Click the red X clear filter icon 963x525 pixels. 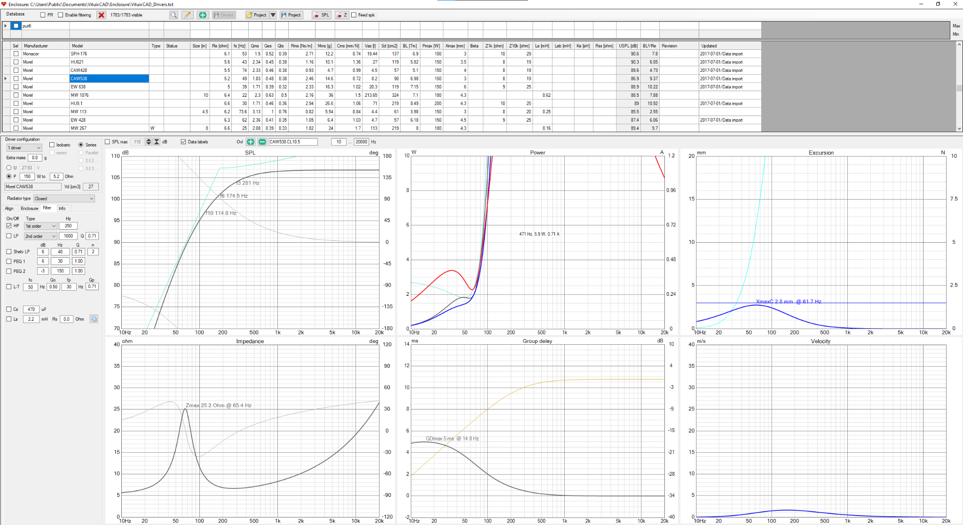(x=101, y=15)
